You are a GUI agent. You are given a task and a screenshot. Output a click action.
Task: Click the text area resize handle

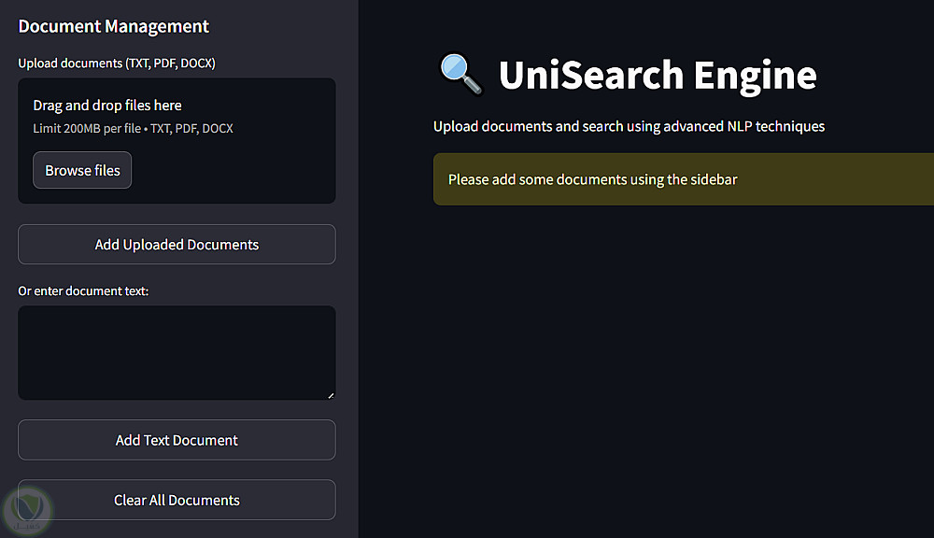330,394
